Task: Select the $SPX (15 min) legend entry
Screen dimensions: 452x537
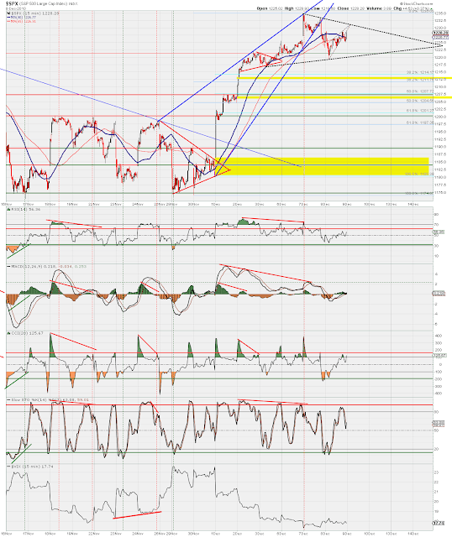Action: (x=34, y=13)
